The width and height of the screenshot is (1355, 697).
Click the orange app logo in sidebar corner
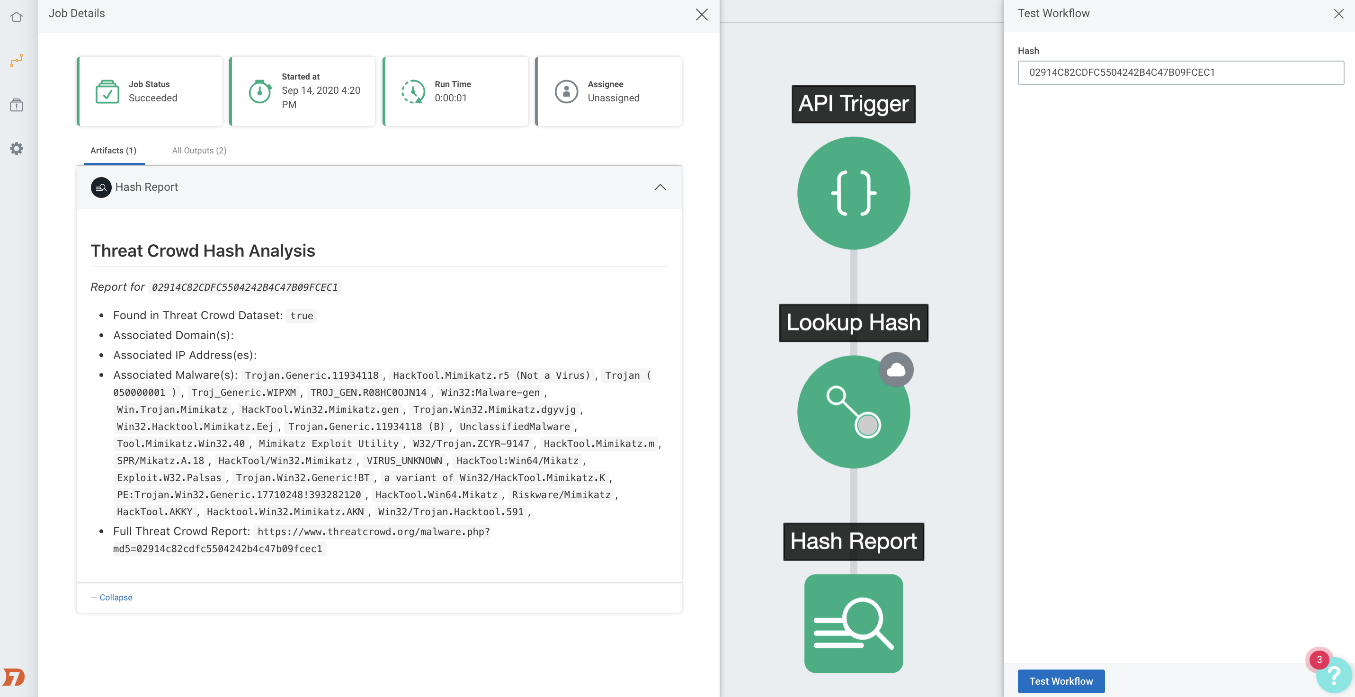[14, 677]
